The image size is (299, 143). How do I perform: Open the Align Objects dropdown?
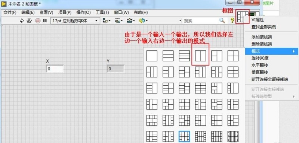coord(107,20)
